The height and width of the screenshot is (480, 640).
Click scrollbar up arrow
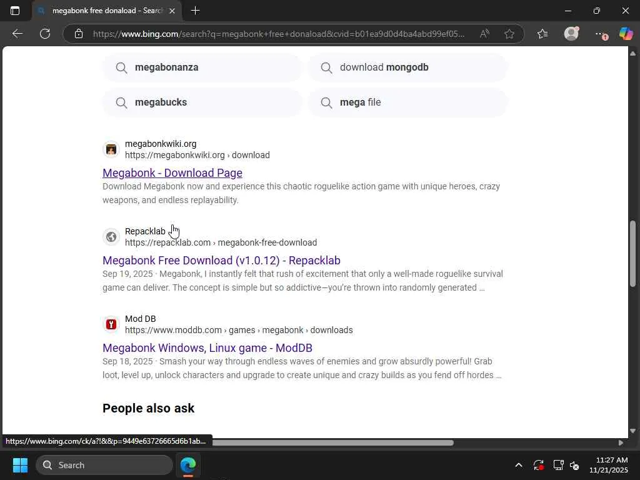click(632, 54)
